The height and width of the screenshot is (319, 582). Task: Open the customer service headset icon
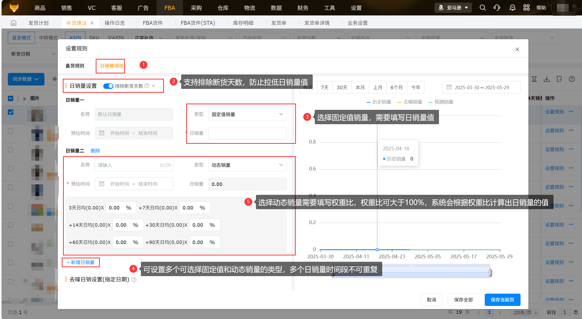tap(497, 8)
